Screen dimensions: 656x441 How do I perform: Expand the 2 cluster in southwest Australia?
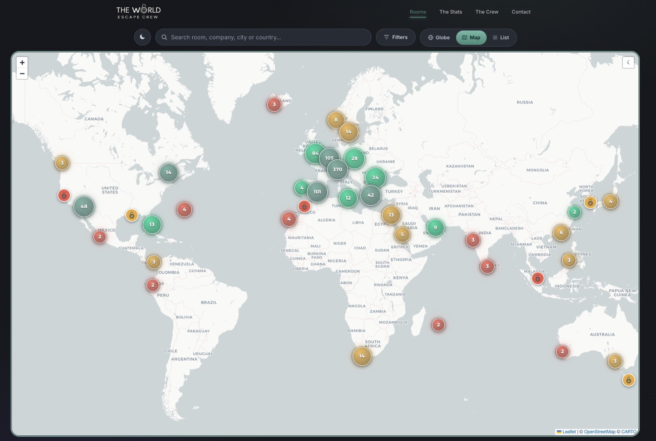[562, 351]
